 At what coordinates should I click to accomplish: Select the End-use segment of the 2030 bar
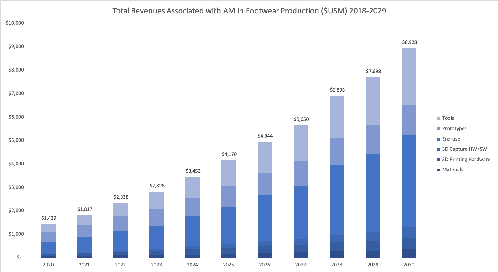click(409, 181)
